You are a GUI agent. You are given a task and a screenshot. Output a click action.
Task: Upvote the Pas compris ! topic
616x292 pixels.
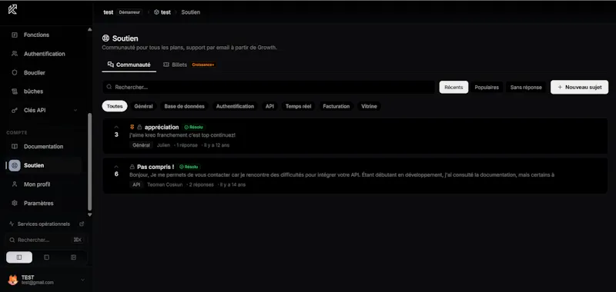tap(116, 167)
